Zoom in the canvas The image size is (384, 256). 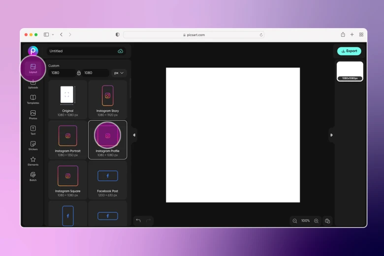(316, 221)
